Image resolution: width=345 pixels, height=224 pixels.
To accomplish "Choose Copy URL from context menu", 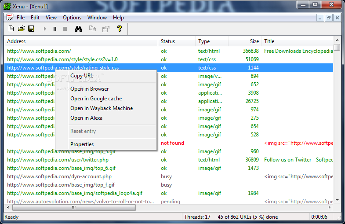I will point(106,76).
